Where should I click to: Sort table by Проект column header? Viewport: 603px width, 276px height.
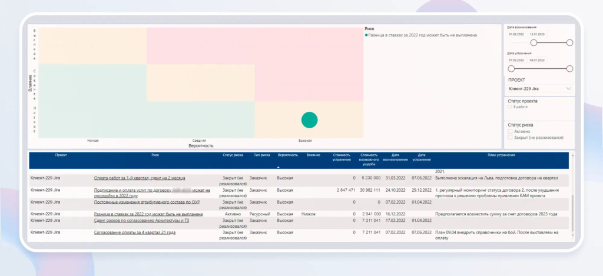click(61, 155)
